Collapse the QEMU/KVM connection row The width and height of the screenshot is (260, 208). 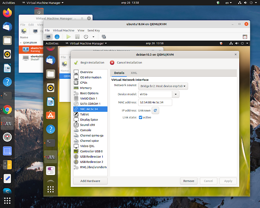point(21,43)
